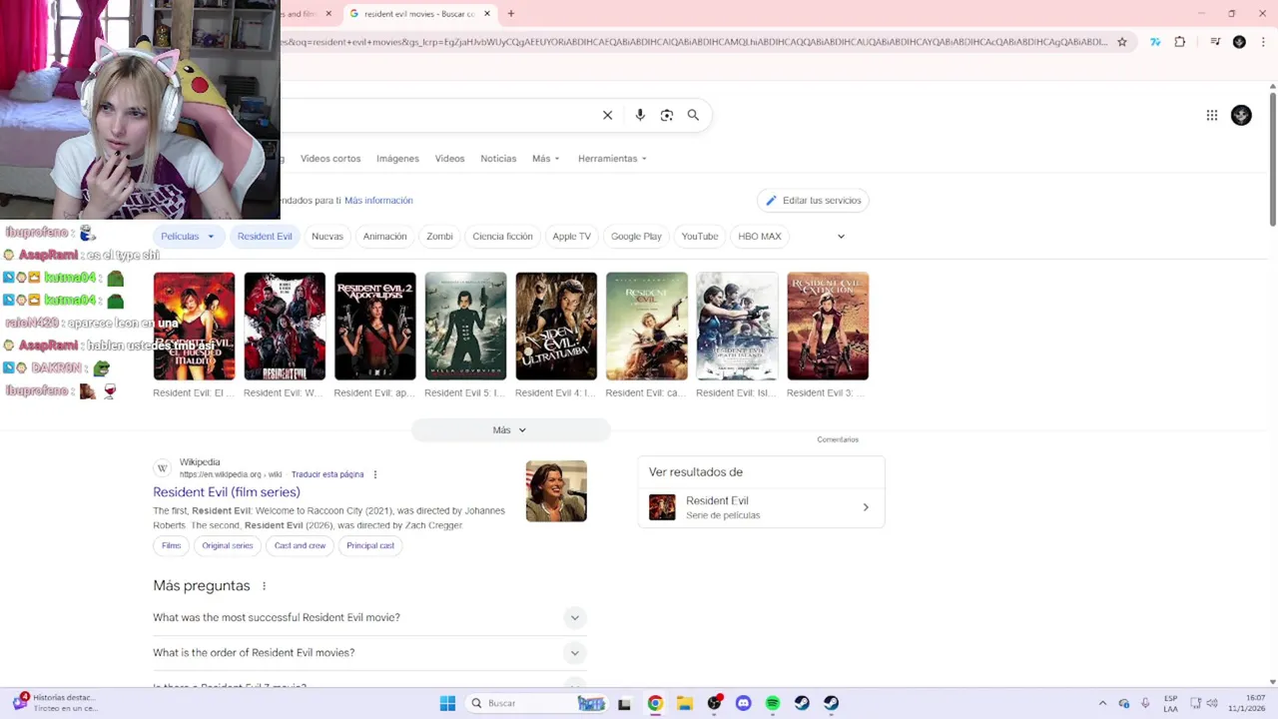Expand the Más movies button
Screen dimensions: 1278x719
click(x=510, y=430)
